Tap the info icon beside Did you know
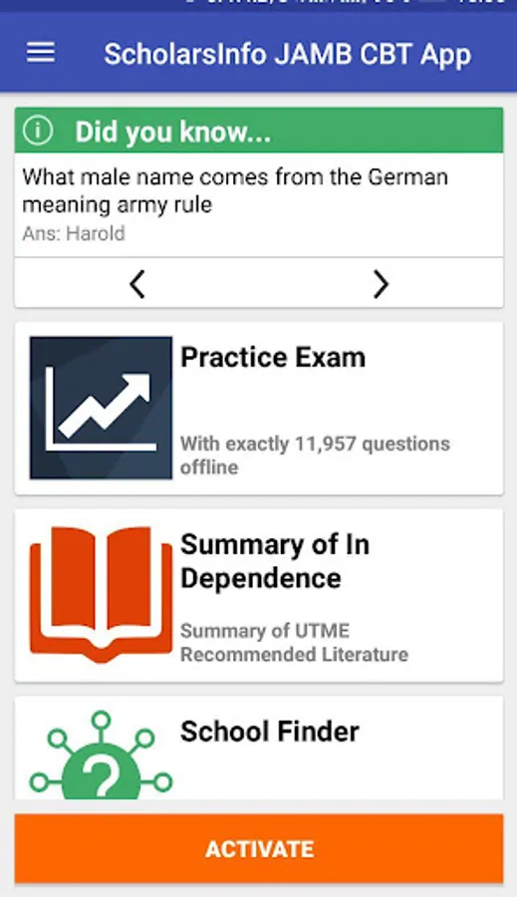This screenshot has width=517, height=897. [38, 131]
